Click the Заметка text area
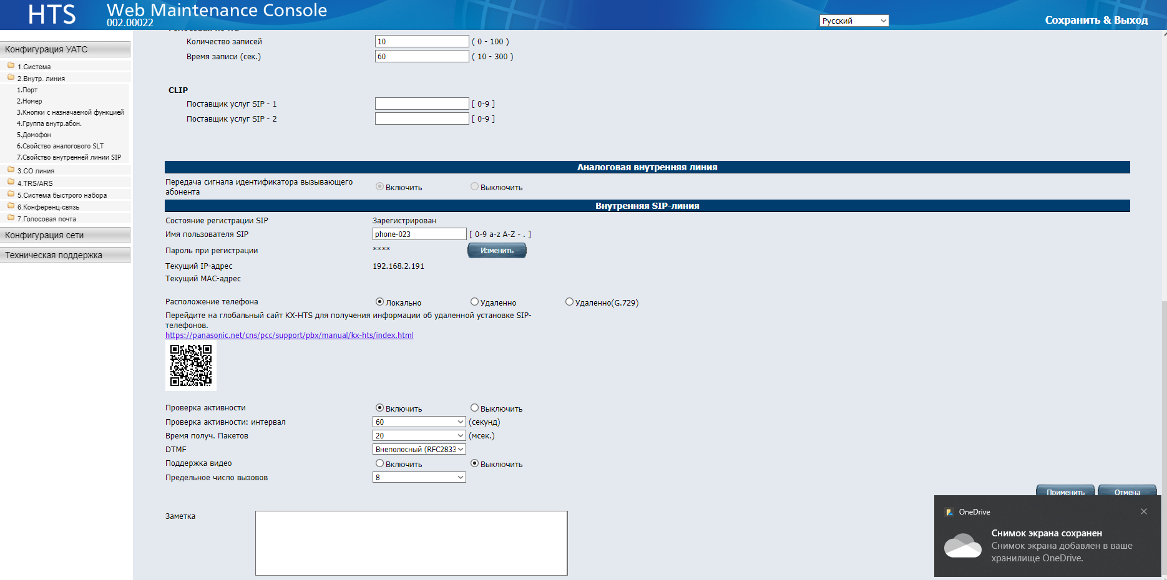Screen dimensions: 1167x580 (411, 543)
